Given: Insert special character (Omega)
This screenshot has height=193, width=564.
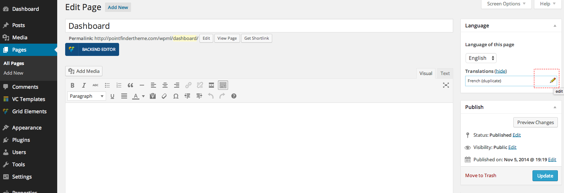Looking at the screenshot, I should (x=176, y=96).
